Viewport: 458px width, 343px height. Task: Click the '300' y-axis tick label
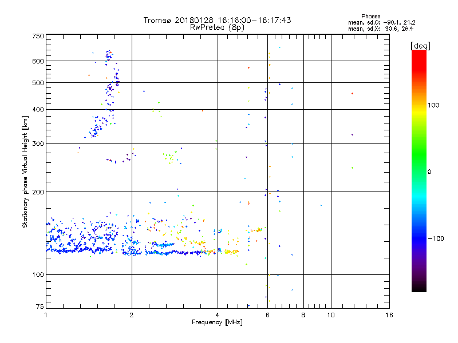pos(38,144)
